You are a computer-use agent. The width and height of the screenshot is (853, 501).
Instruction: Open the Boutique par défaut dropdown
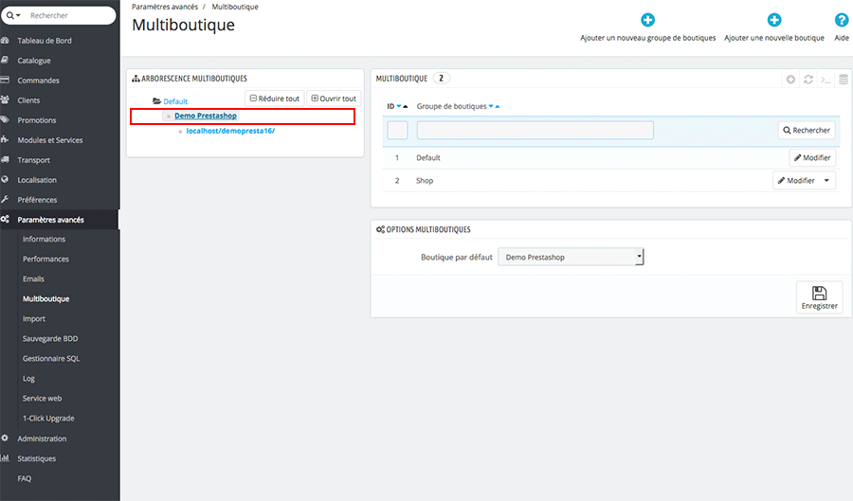pyautogui.click(x=571, y=257)
